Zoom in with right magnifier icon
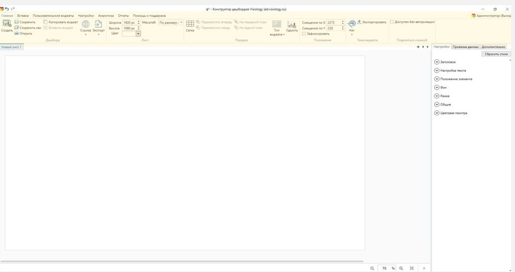515x272 pixels. [x=401, y=269]
